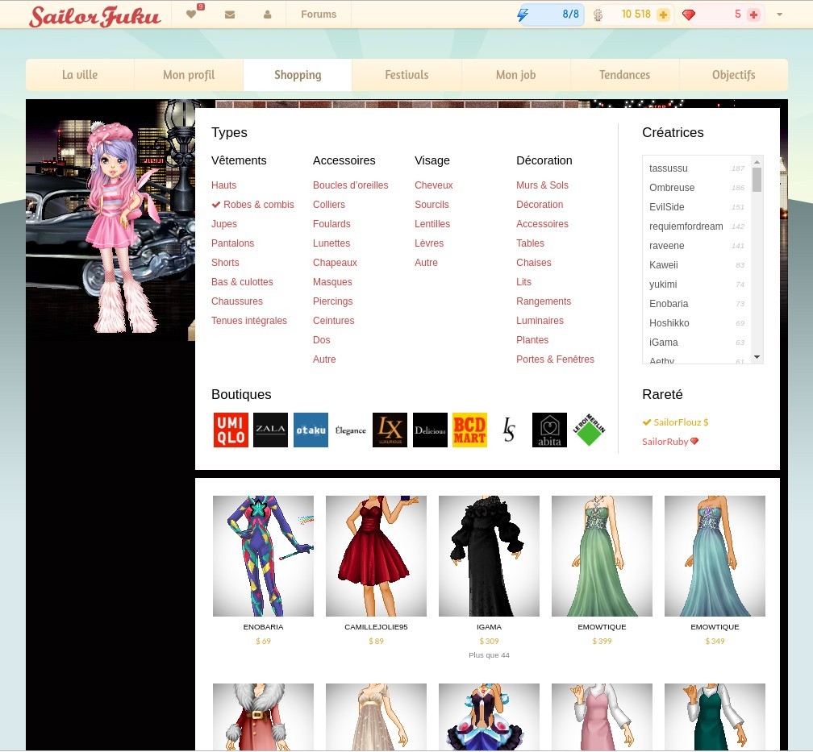
Task: Click the blue lightning energy icon
Action: tap(523, 15)
